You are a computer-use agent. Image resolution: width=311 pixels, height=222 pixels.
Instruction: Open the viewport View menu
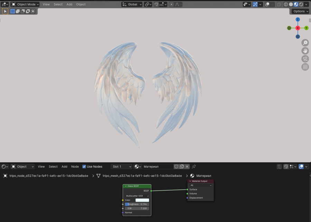click(x=46, y=4)
